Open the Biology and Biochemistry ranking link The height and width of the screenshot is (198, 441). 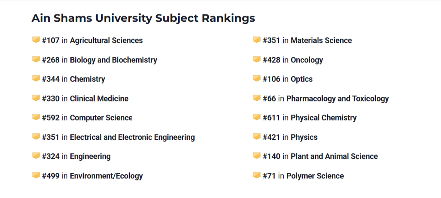tap(113, 60)
